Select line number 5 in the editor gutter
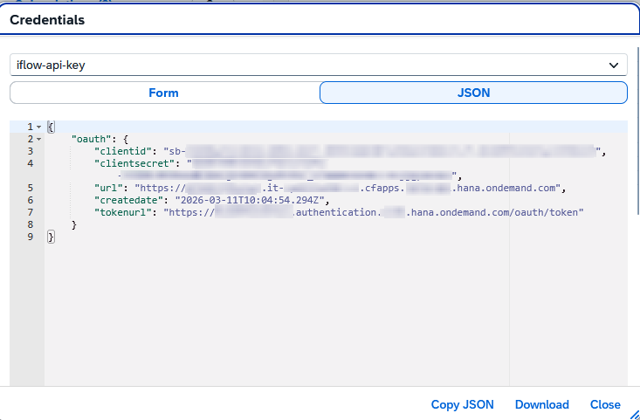640x420 pixels. [x=30, y=188]
